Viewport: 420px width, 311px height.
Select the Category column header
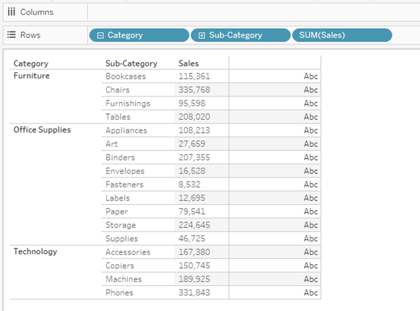(x=31, y=63)
